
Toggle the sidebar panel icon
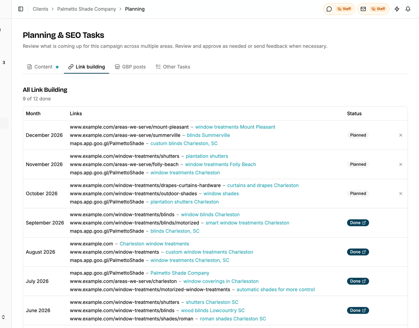21,9
